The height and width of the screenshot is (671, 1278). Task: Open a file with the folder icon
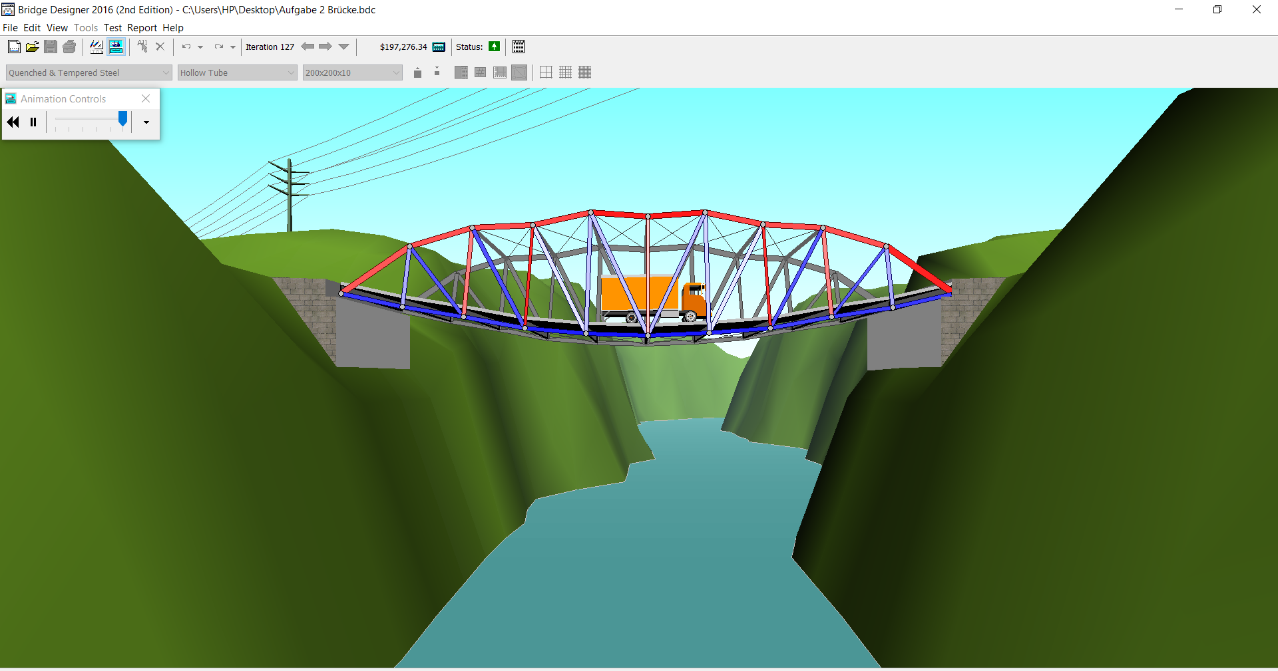coord(32,47)
